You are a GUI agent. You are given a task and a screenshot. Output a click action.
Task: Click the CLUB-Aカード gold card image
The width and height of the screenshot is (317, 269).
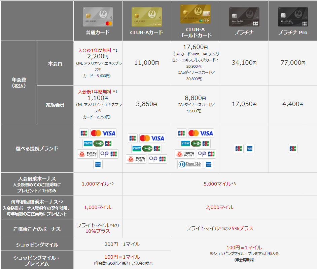pos(146,17)
